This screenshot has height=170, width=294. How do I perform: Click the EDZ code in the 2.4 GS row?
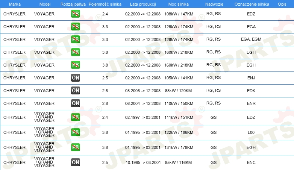(251, 117)
